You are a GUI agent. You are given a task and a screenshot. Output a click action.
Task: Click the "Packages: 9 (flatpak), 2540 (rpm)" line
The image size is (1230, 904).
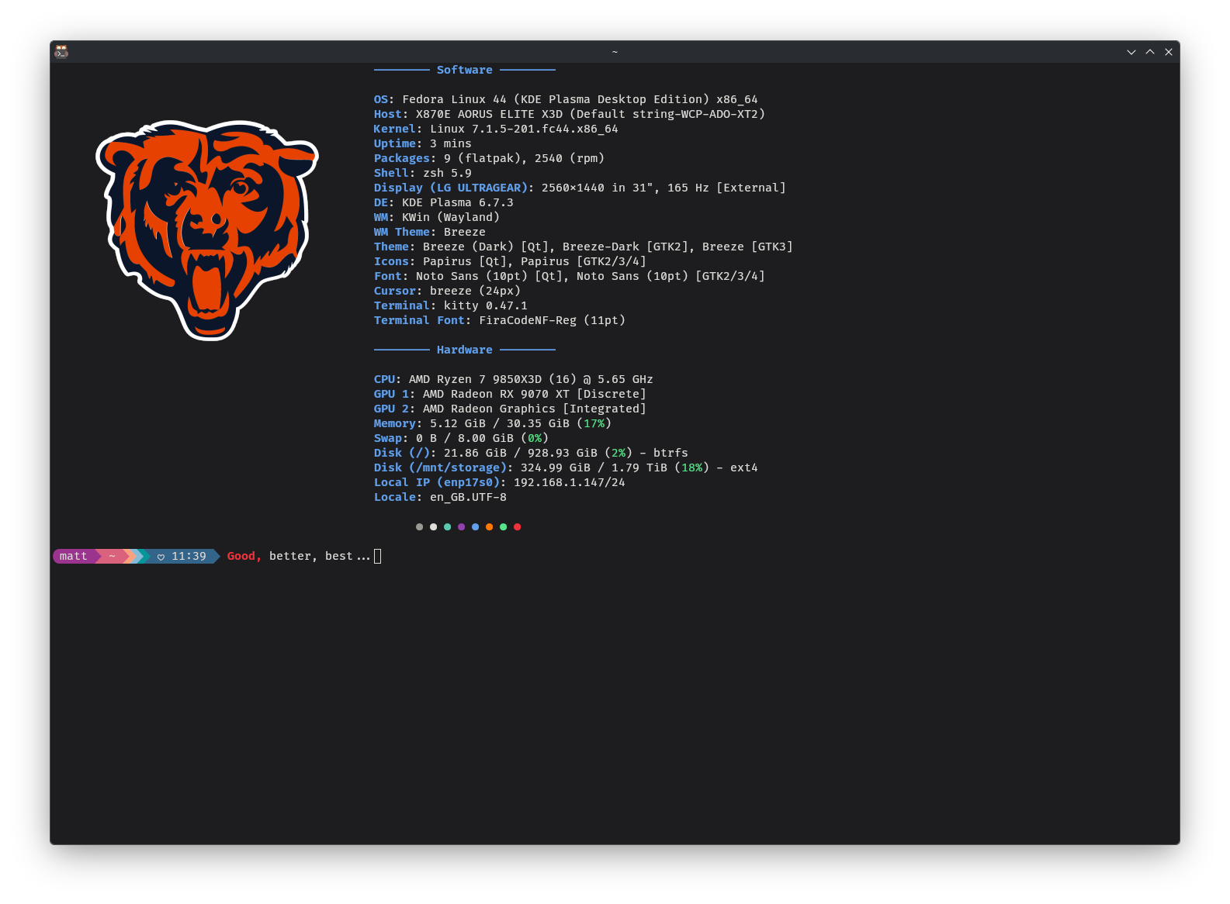[x=489, y=158]
